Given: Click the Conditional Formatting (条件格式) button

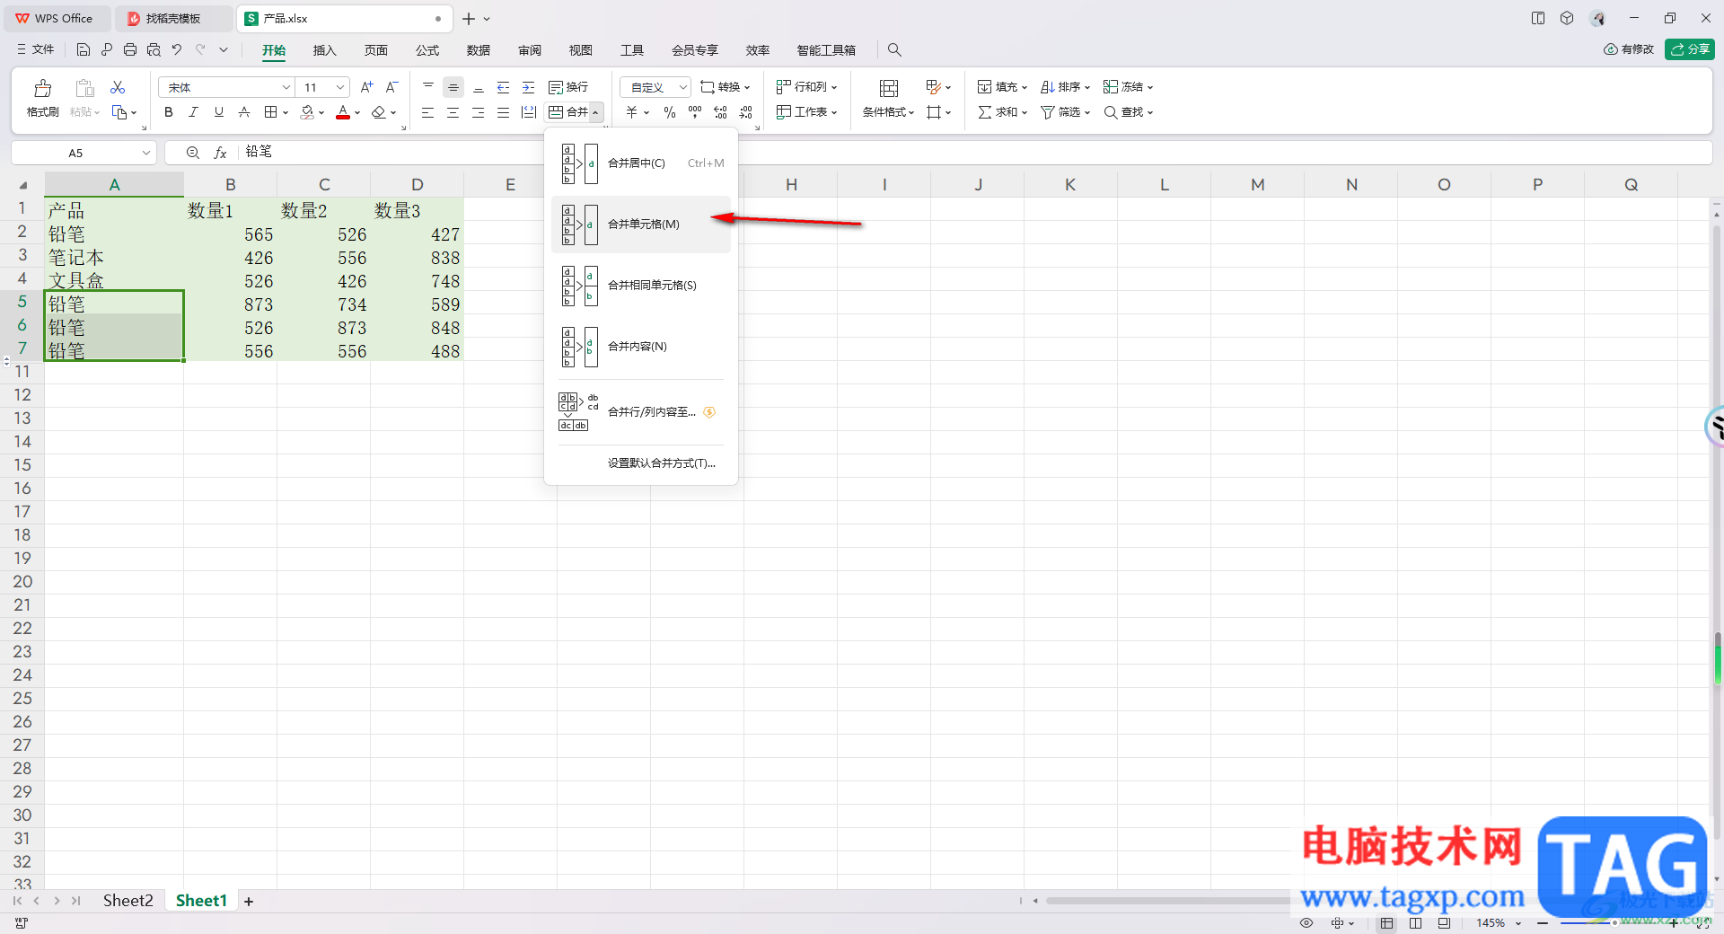Looking at the screenshot, I should coord(889,98).
